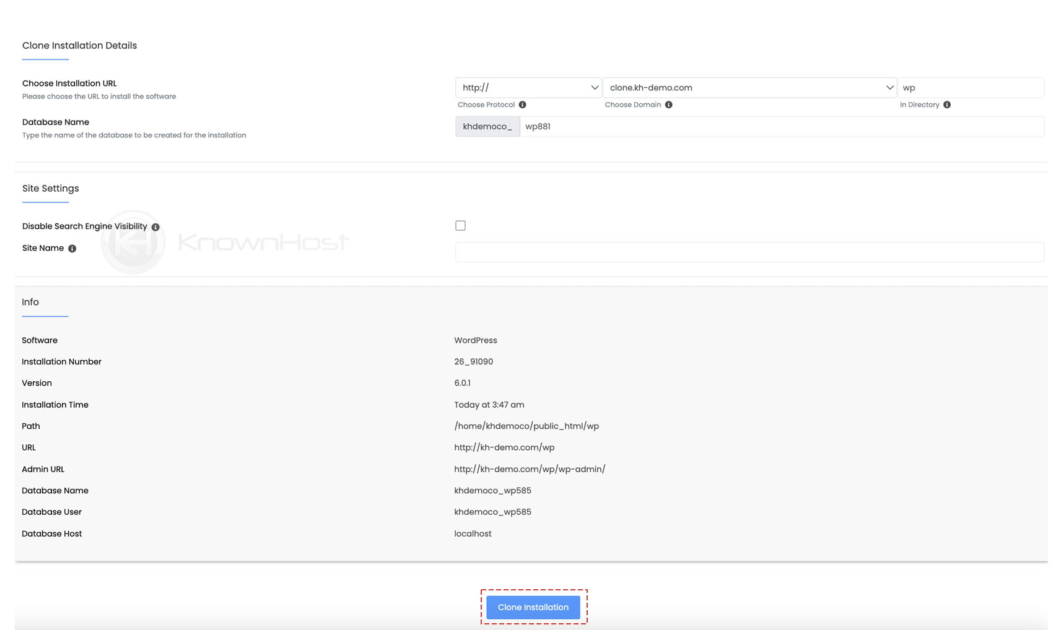Image resolution: width=1061 pixels, height=630 pixels.
Task: Click the info icon beside In Directory
Action: click(x=946, y=105)
